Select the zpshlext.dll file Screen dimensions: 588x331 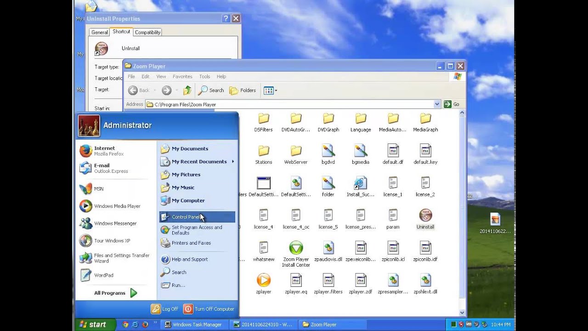click(x=425, y=284)
